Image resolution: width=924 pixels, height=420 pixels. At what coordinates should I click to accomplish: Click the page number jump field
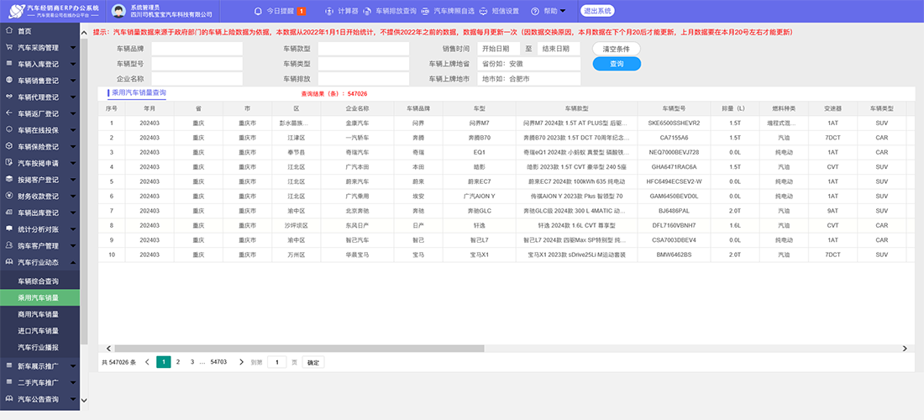click(x=277, y=362)
